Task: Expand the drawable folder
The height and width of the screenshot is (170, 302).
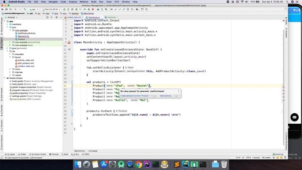Action: (x=10, y=54)
